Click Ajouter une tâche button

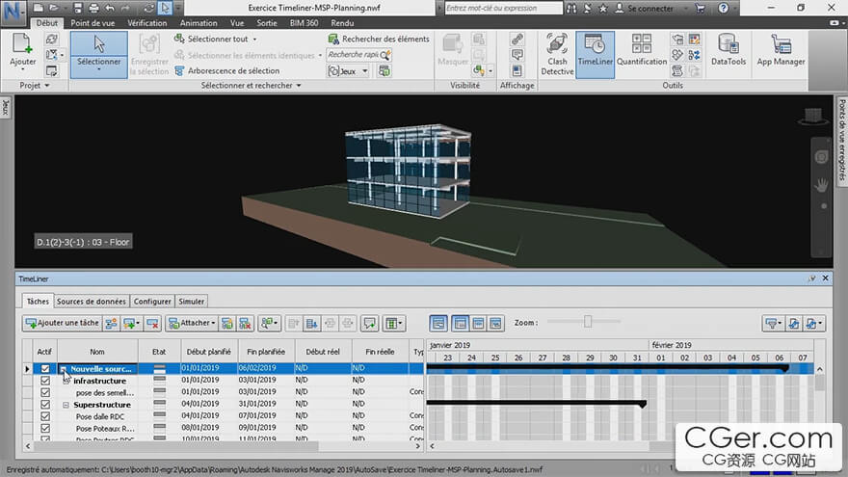tap(63, 324)
